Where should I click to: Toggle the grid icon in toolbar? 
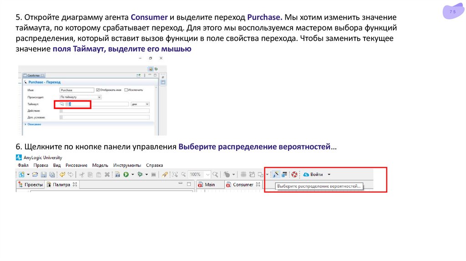coord(243,174)
